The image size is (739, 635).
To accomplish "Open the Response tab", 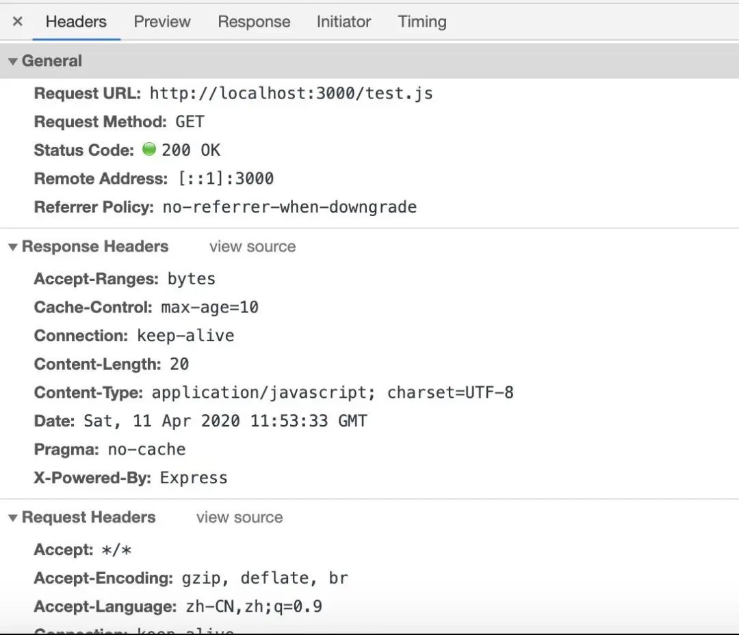I will point(254,22).
